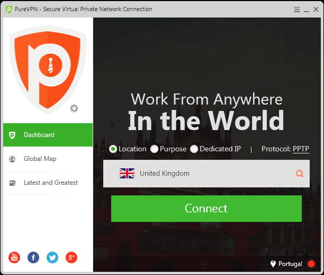Select the Dedicated IP radio button
This screenshot has height=275, width=324.
pos(194,149)
